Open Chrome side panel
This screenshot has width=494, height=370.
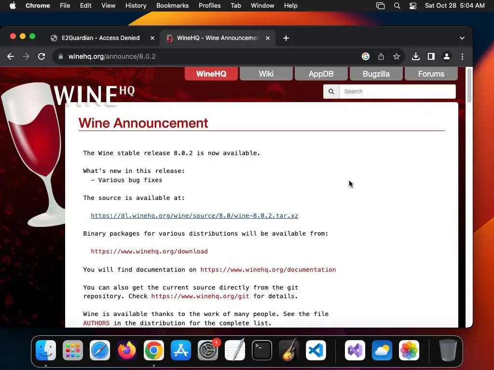coord(431,56)
